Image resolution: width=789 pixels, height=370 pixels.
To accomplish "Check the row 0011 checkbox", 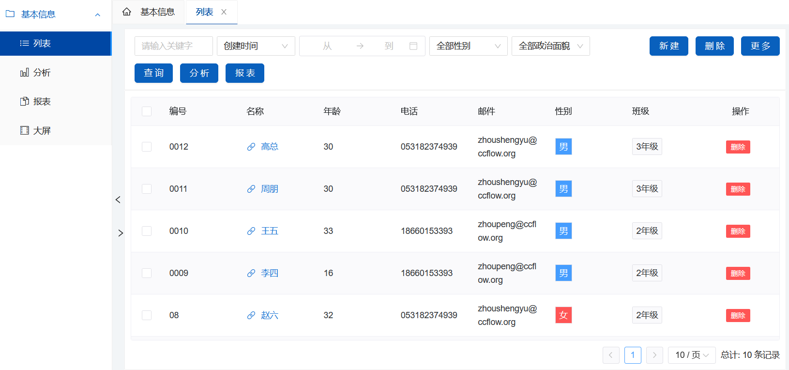I will click(147, 189).
